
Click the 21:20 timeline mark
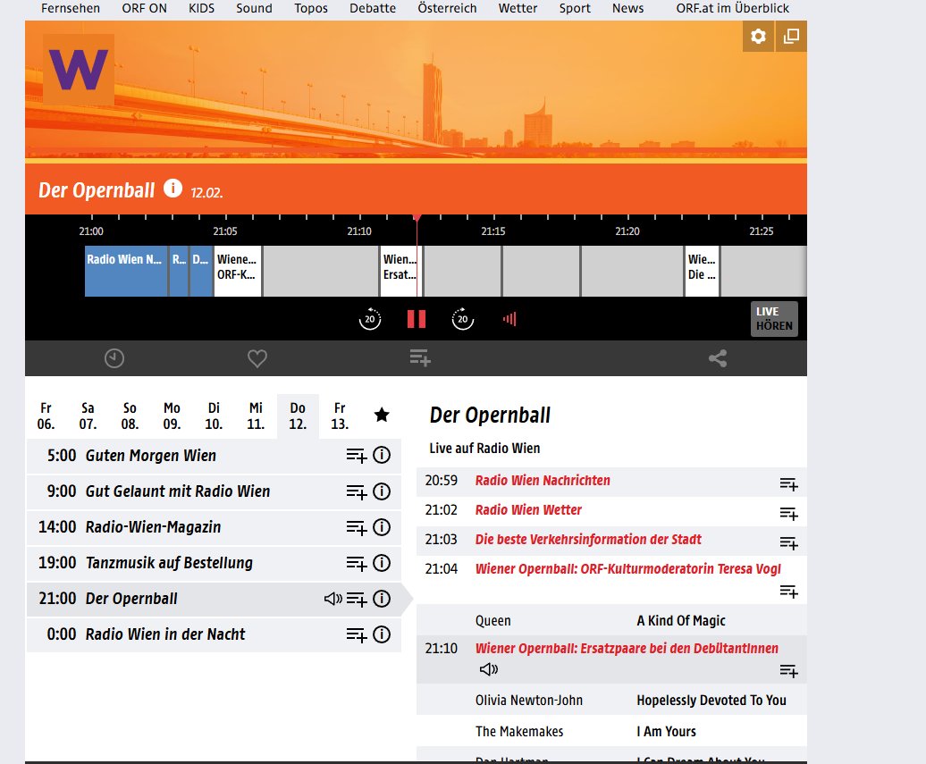coord(627,231)
